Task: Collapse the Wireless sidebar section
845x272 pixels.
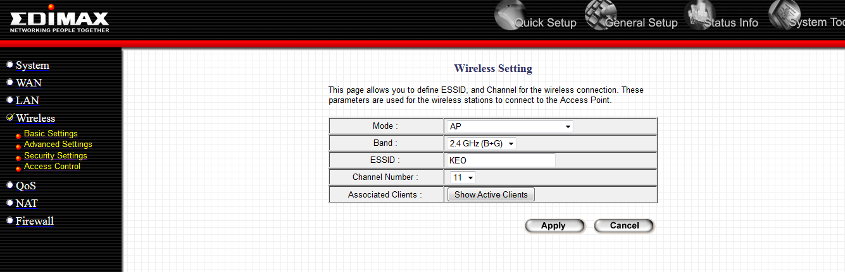Action: pos(35,118)
